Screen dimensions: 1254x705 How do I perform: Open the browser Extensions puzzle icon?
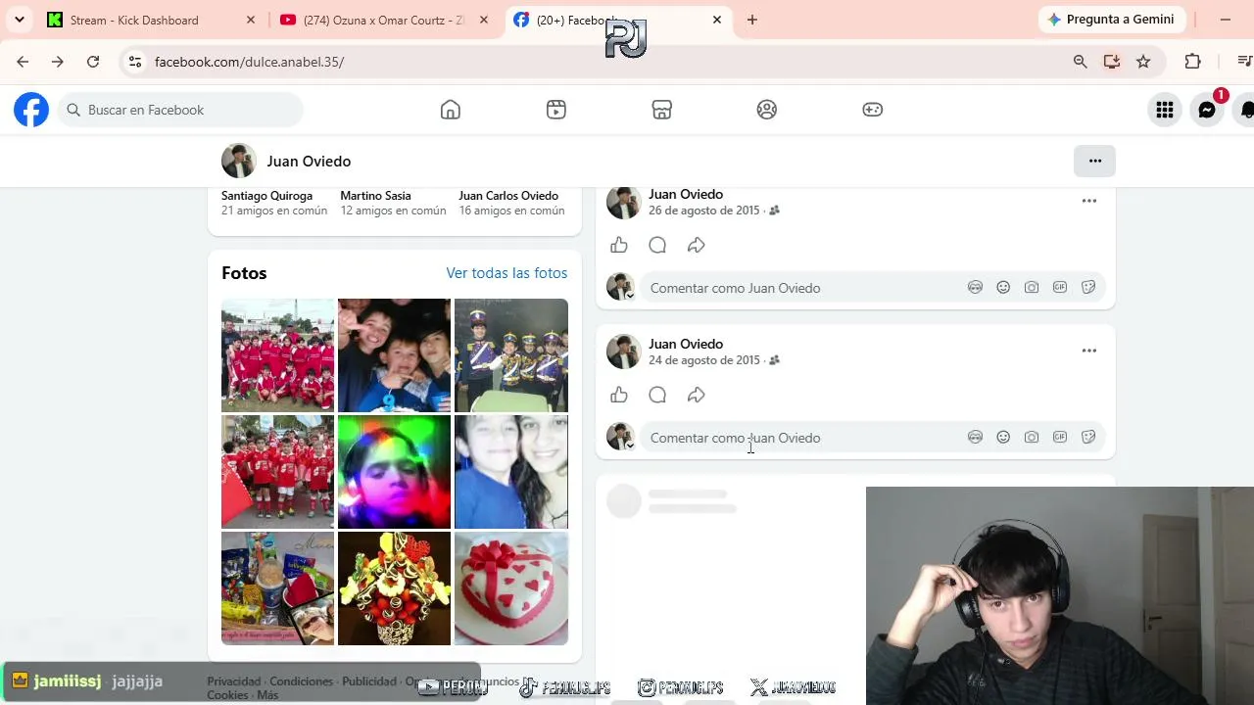click(1192, 62)
